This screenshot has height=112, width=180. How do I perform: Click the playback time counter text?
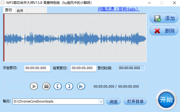[x=116, y=86]
